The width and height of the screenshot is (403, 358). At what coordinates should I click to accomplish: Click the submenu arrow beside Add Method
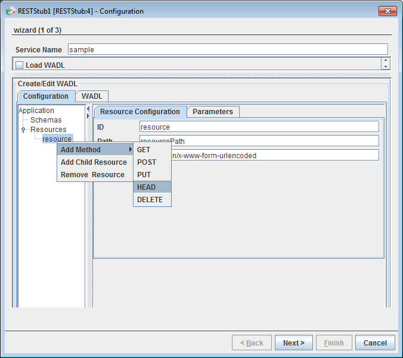pos(131,149)
